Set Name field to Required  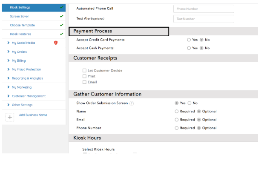(177, 111)
